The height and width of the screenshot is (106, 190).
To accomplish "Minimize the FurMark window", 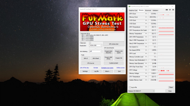I will [112, 9].
